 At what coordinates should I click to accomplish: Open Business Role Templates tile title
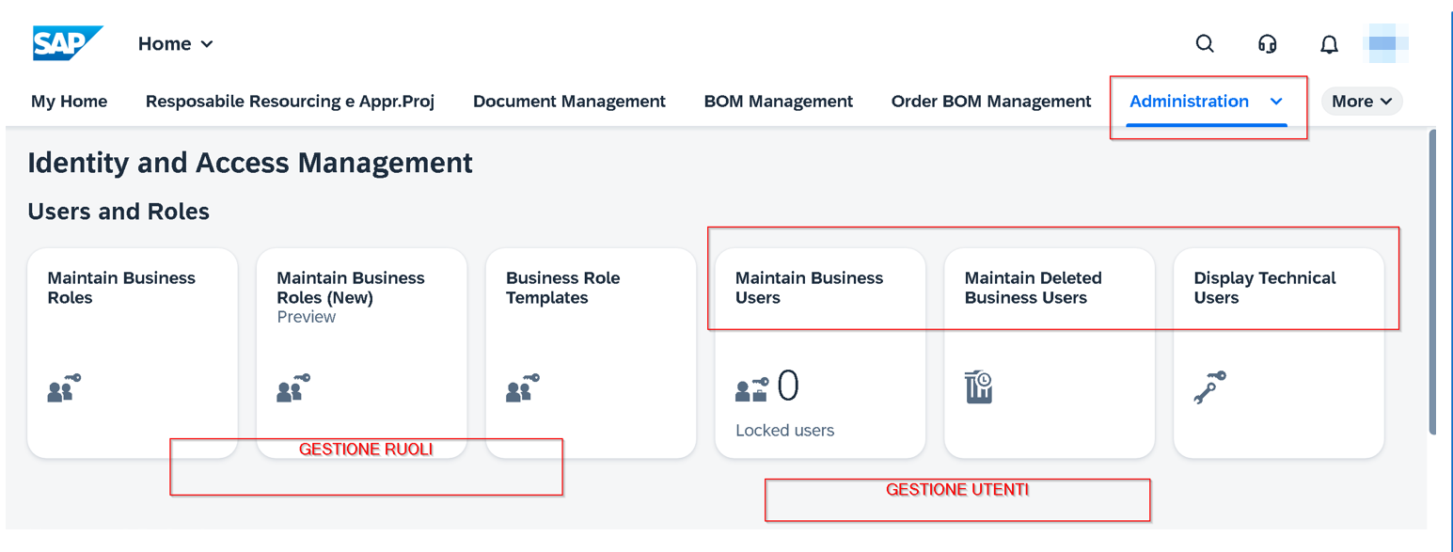click(x=562, y=288)
